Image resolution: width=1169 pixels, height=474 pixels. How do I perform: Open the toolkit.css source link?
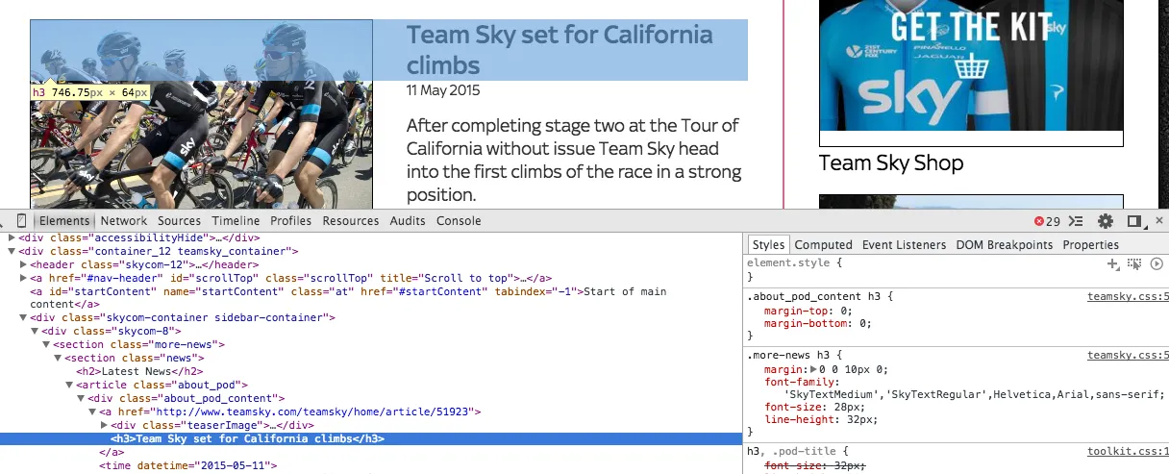coord(1128,451)
